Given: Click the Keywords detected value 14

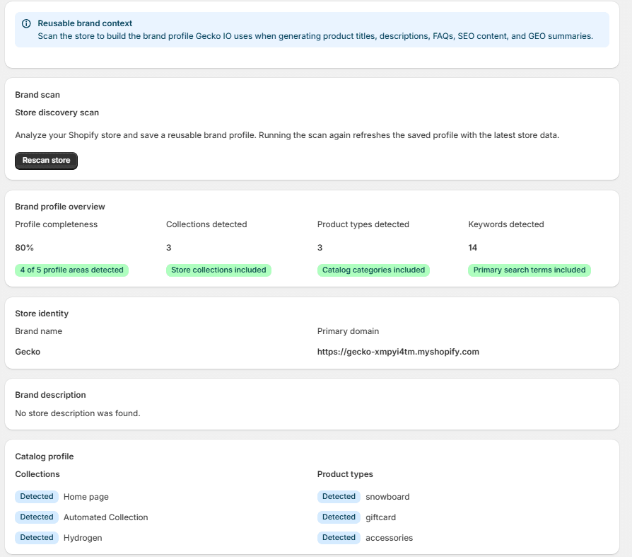Looking at the screenshot, I should point(473,248).
